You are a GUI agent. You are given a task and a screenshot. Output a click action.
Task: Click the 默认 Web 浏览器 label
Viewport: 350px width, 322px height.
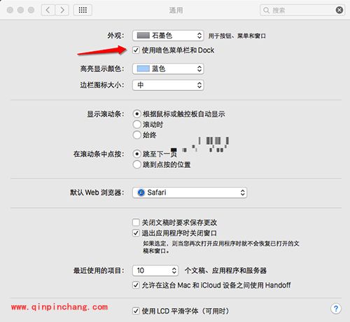pos(97,192)
